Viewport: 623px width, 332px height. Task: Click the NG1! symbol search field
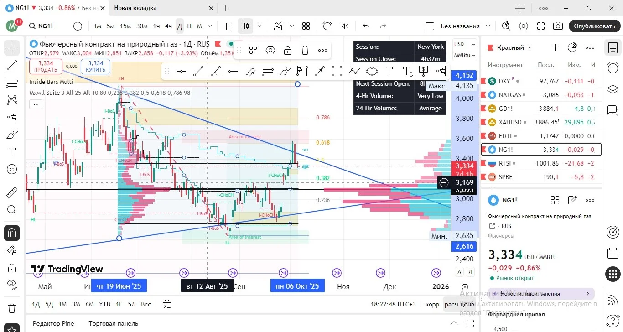(x=45, y=26)
